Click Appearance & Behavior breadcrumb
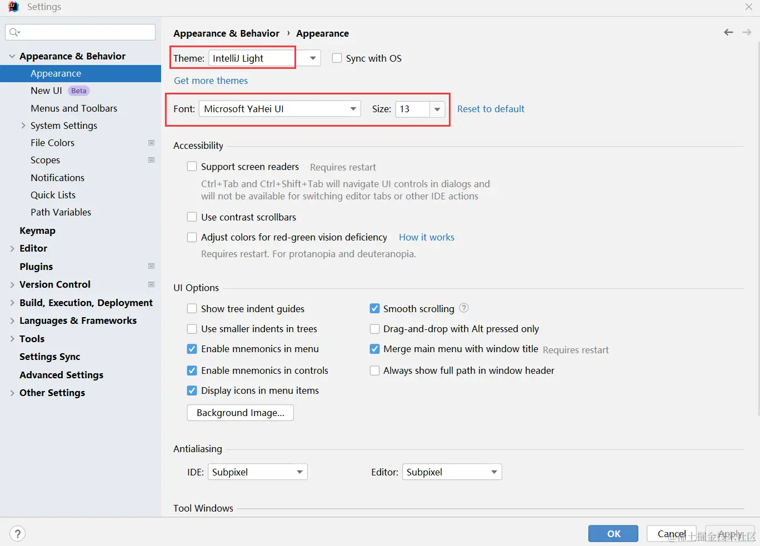The width and height of the screenshot is (760, 546). point(226,33)
